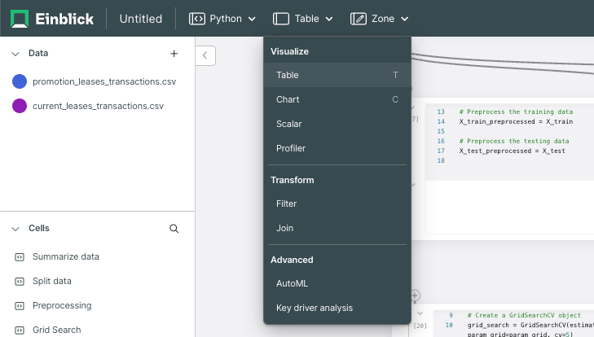Screen dimensions: 594x337
Task: Click the grid_search code line 10
Action: tap(530, 325)
